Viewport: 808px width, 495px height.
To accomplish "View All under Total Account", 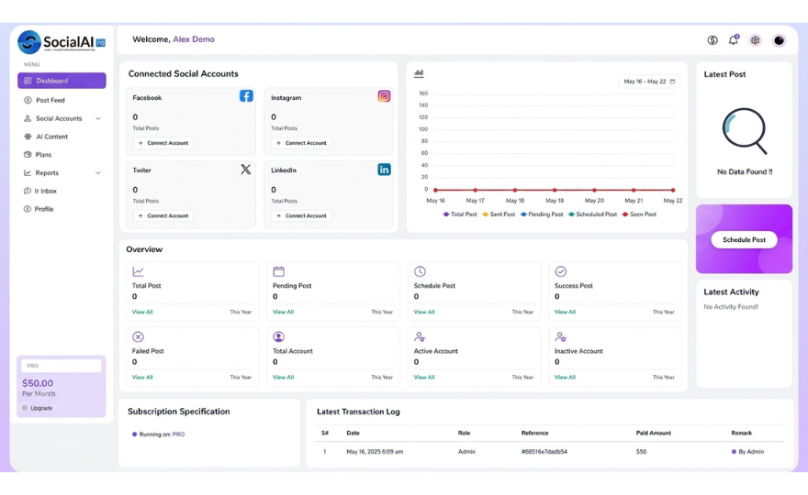I will [x=283, y=377].
